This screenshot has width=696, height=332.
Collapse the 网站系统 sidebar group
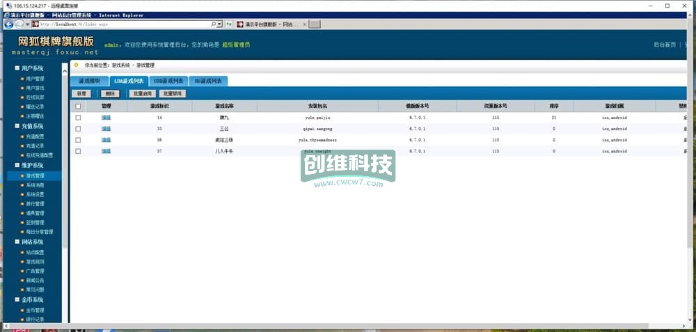pyautogui.click(x=17, y=242)
